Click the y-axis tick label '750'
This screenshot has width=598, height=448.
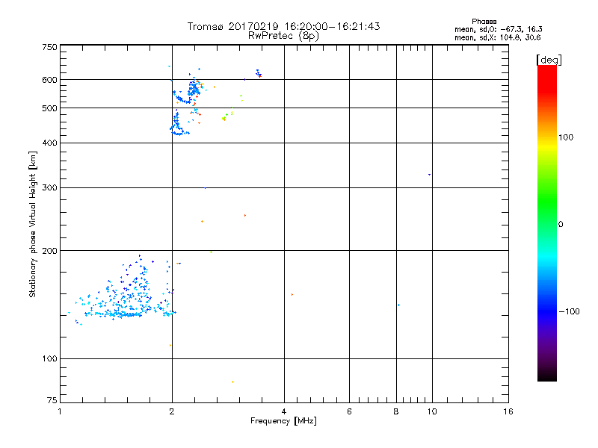(x=49, y=47)
